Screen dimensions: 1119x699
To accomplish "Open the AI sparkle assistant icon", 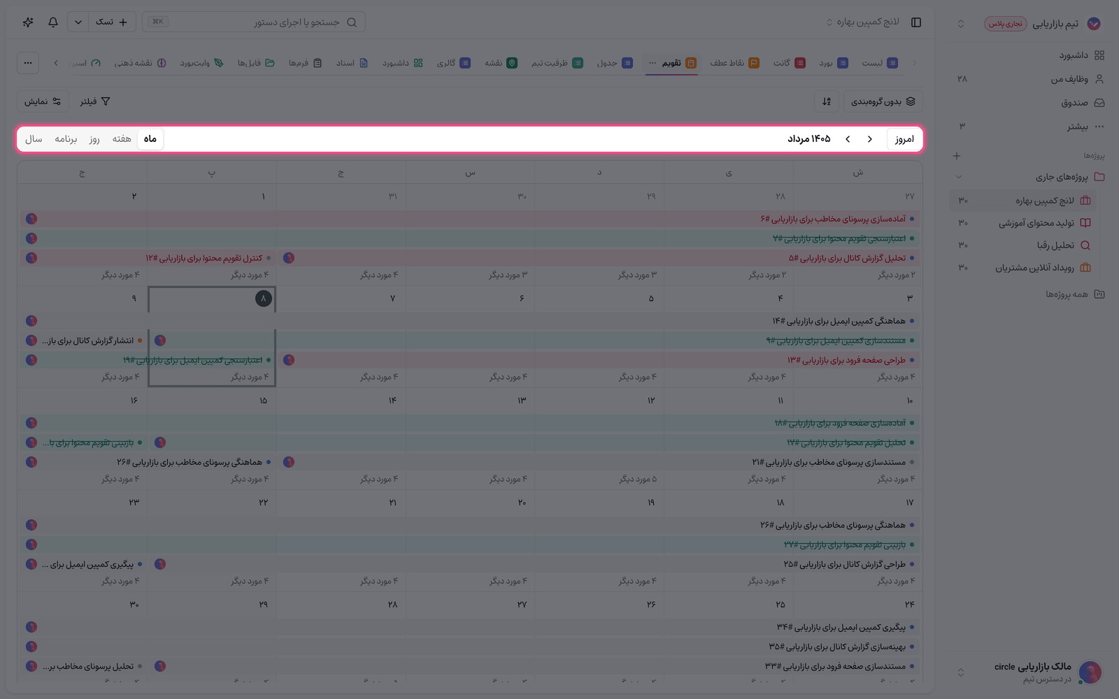I will [28, 22].
